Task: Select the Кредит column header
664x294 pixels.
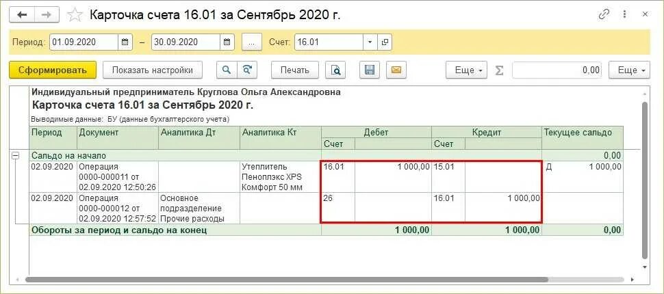Action: [487, 133]
